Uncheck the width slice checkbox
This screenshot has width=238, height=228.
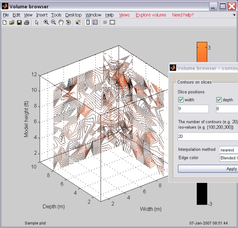tap(180, 100)
